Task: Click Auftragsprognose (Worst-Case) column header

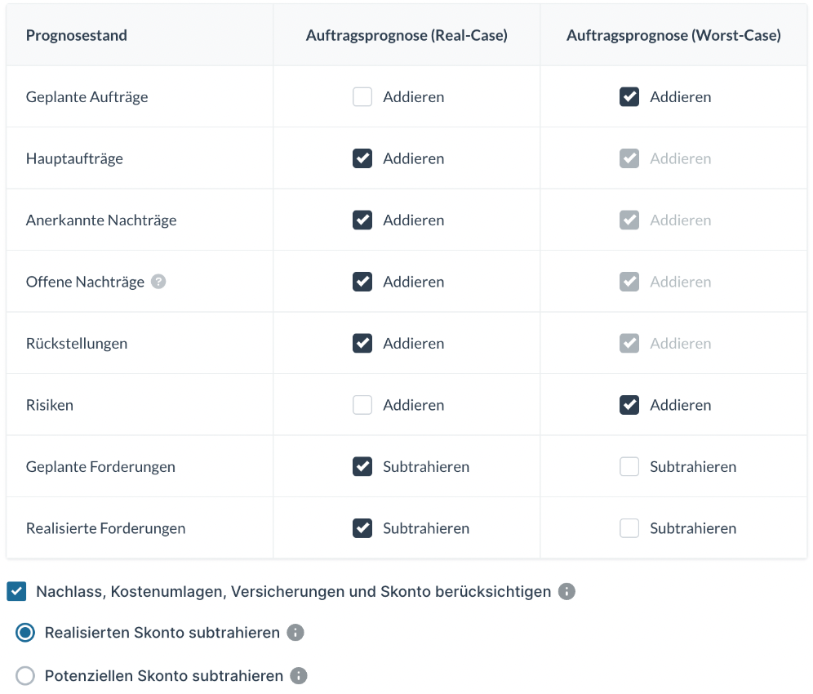Action: (673, 35)
